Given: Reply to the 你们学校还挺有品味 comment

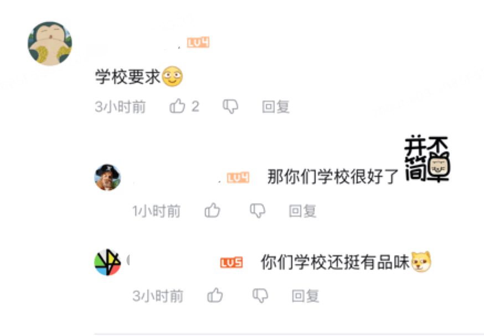Looking at the screenshot, I should tap(305, 296).
